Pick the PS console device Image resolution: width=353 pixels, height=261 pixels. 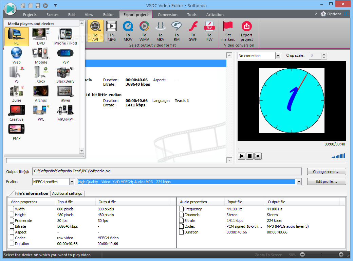(x=16, y=75)
